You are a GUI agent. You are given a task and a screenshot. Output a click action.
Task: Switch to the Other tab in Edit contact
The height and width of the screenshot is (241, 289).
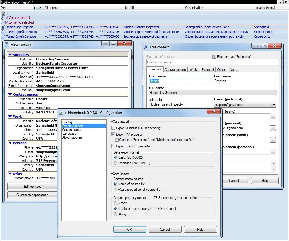coord(221,70)
